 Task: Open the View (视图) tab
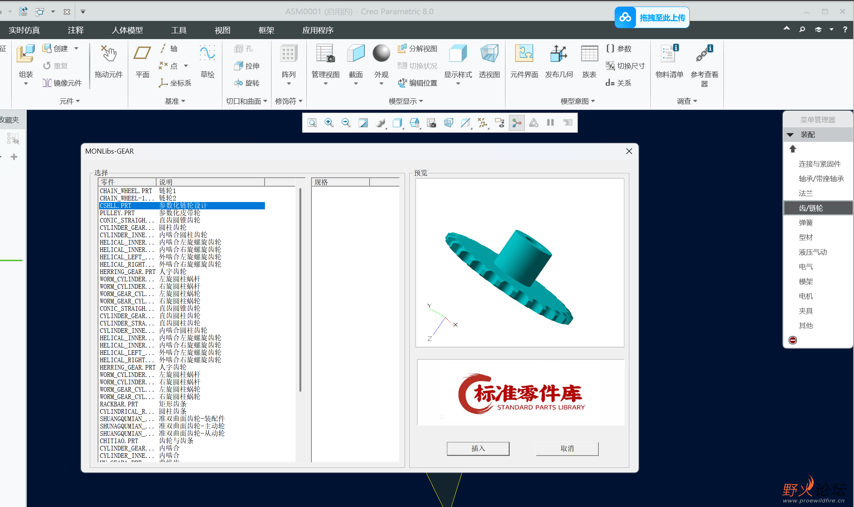(223, 30)
